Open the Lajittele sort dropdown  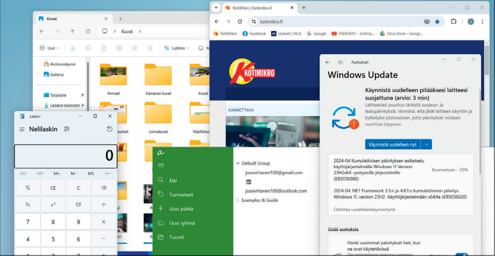click(177, 48)
